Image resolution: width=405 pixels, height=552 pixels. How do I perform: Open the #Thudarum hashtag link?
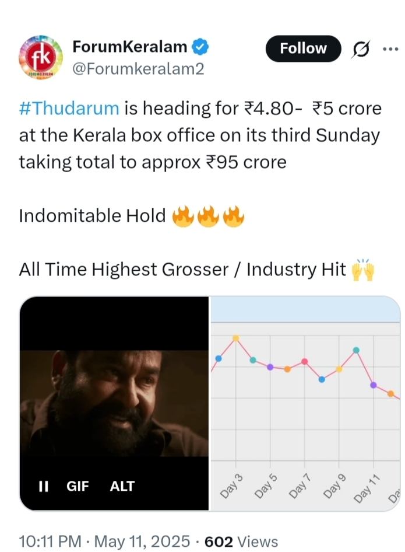(69, 108)
